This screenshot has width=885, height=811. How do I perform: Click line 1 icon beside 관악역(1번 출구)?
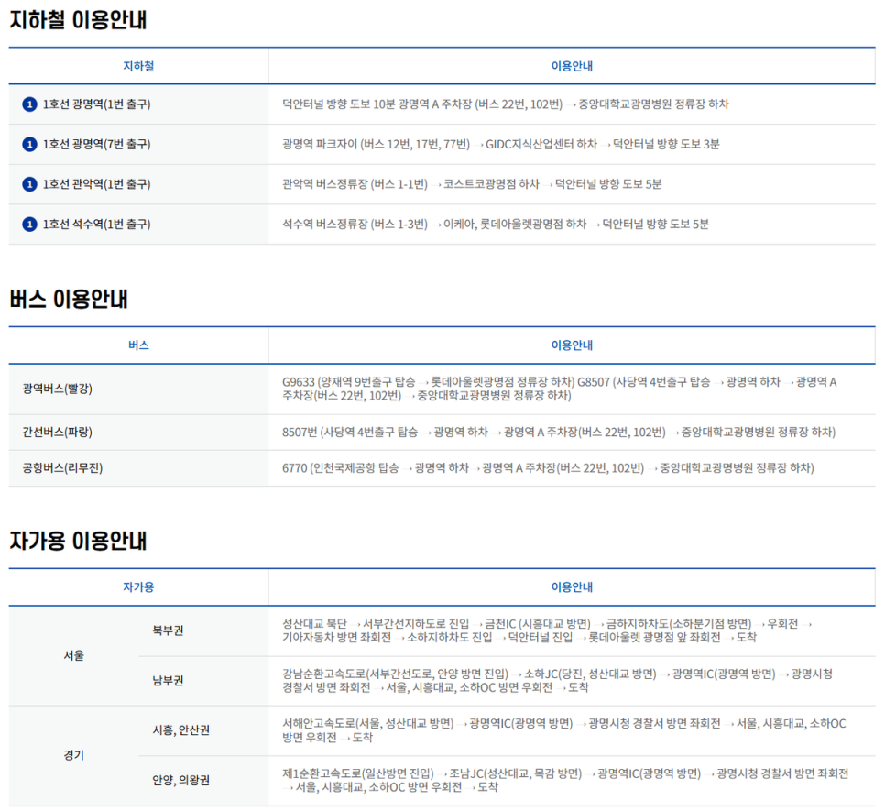(29, 184)
